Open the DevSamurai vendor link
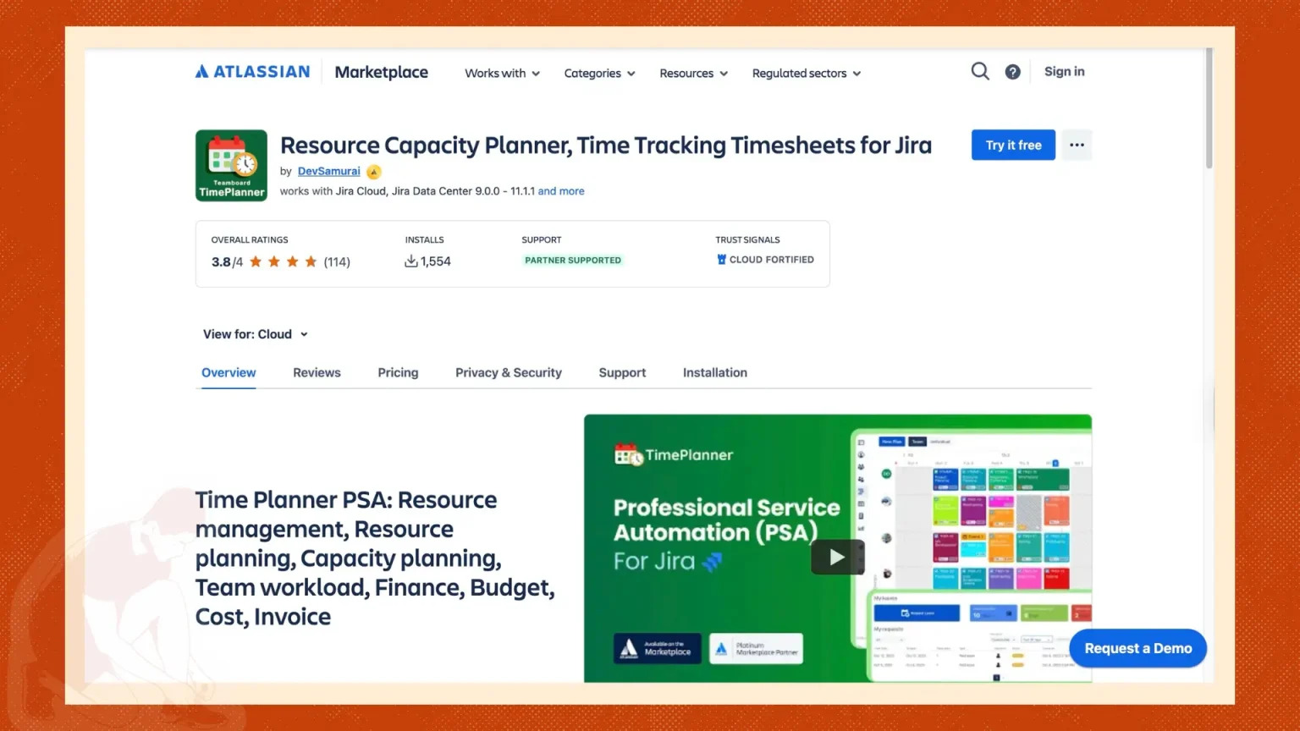 click(x=328, y=171)
